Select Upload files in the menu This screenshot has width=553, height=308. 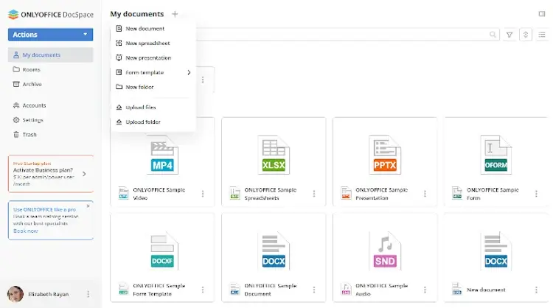[153, 107]
